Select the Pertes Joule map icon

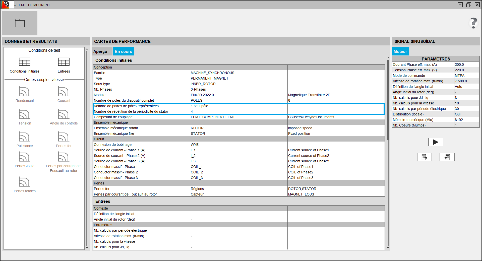coord(25,157)
